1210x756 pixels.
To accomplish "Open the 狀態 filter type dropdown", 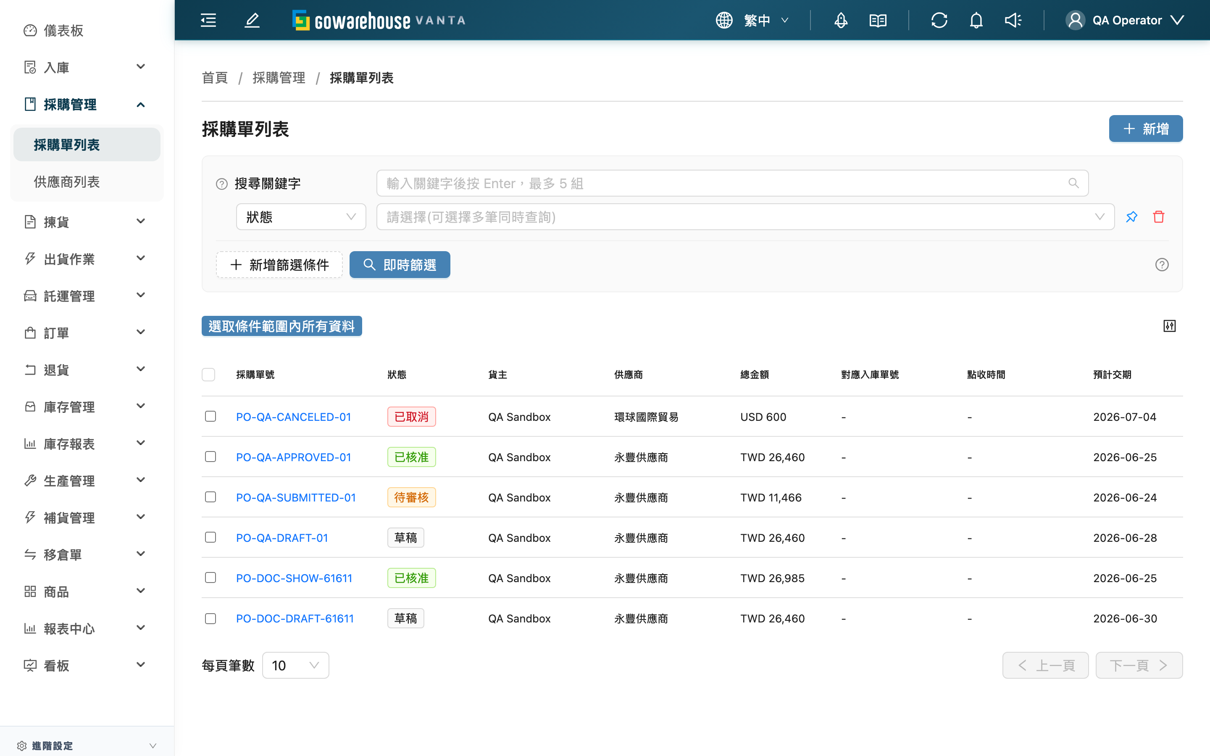I will (301, 216).
